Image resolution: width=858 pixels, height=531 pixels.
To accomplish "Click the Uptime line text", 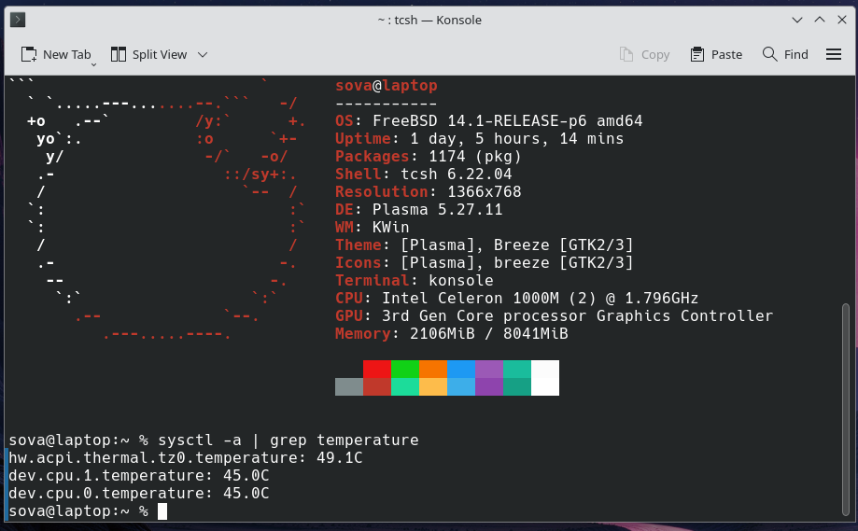I will (479, 138).
